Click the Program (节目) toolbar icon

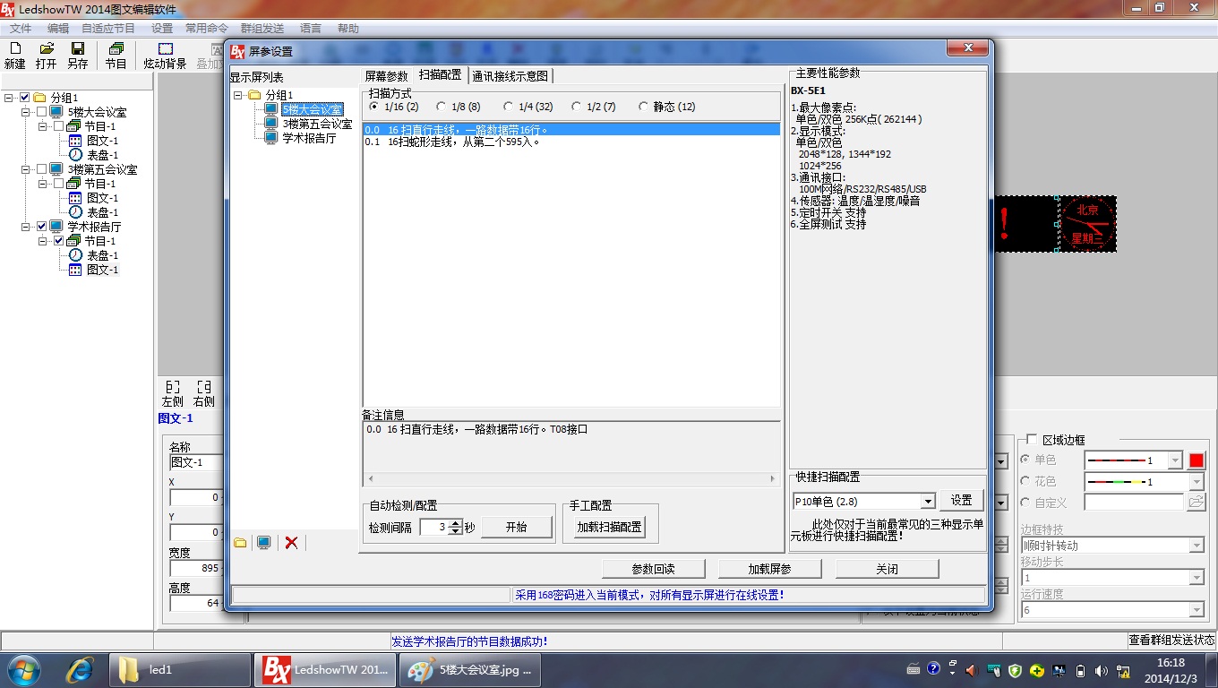click(116, 49)
